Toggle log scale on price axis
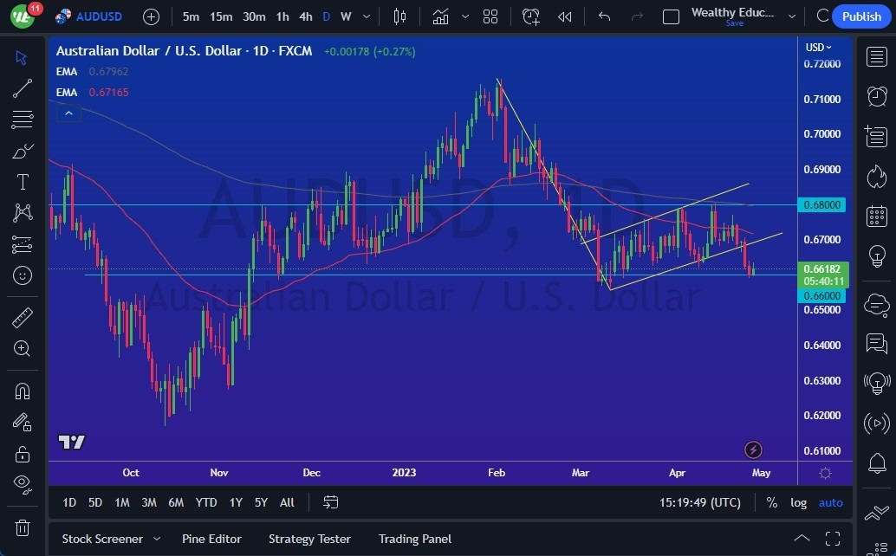 click(797, 502)
